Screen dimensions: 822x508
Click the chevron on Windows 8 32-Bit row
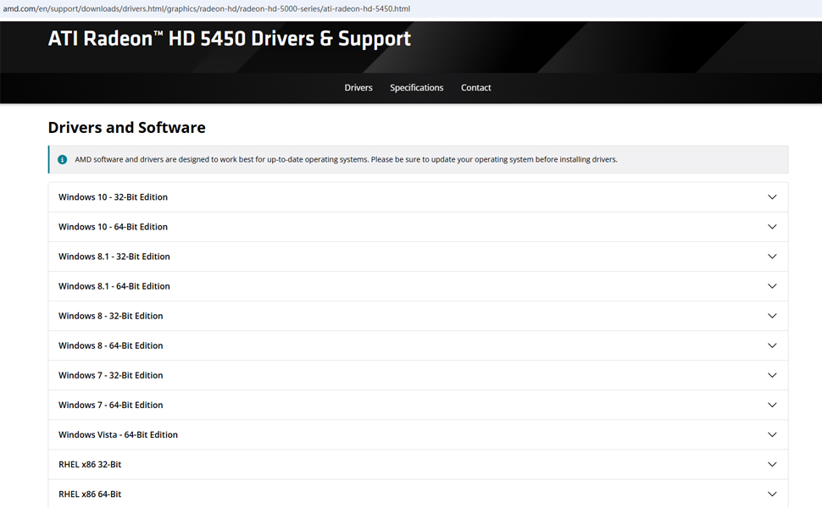pyautogui.click(x=771, y=316)
